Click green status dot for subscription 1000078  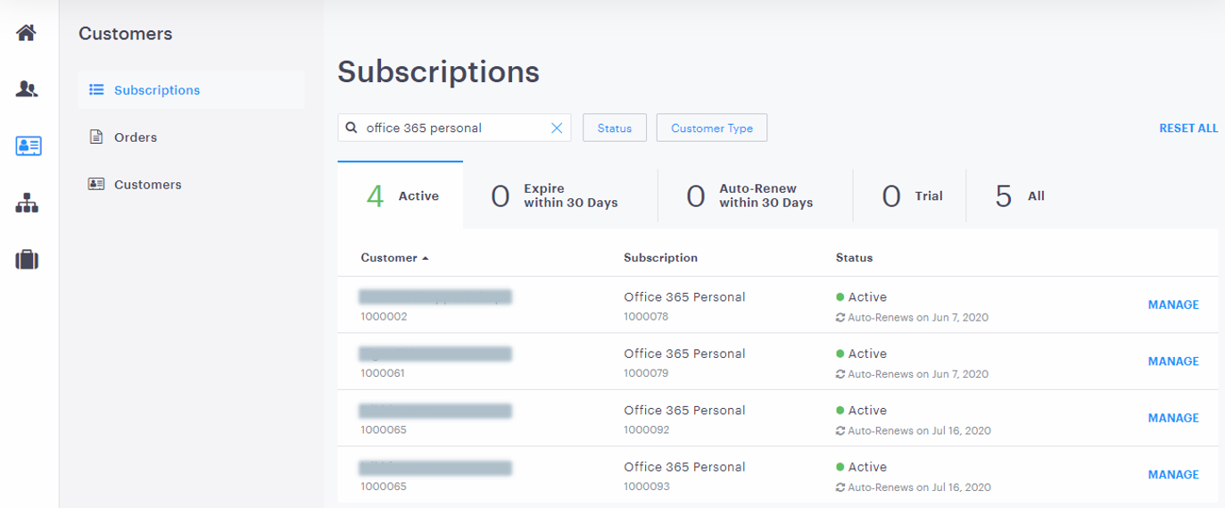pos(840,297)
